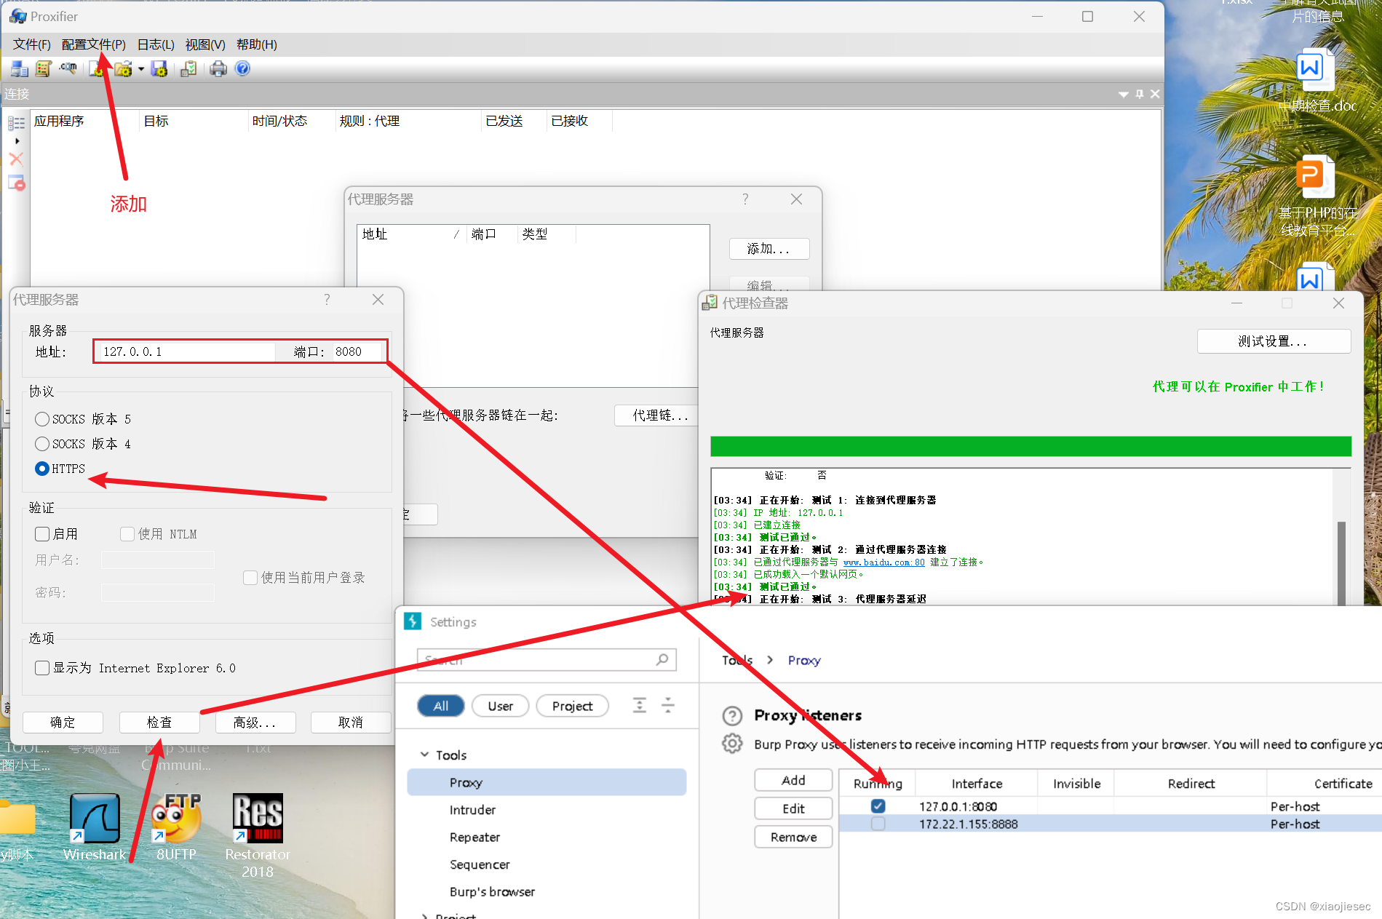The image size is (1382, 919).
Task: Click the question-mark help icon by Proxy listeners
Action: tap(732, 716)
